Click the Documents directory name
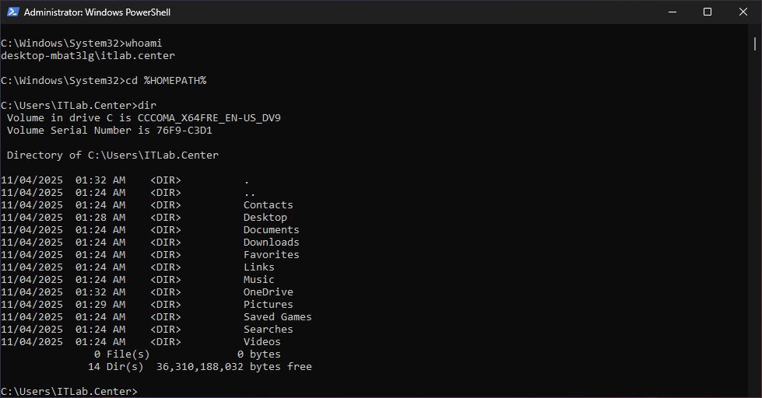 [271, 230]
